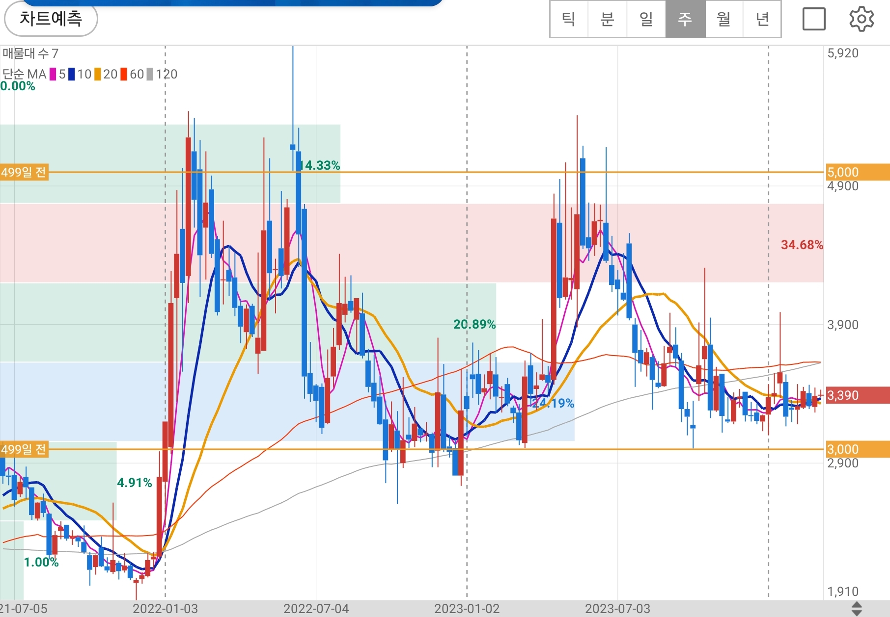Click the 24.19% volume profile label
The width and height of the screenshot is (890, 617).
pos(553,403)
